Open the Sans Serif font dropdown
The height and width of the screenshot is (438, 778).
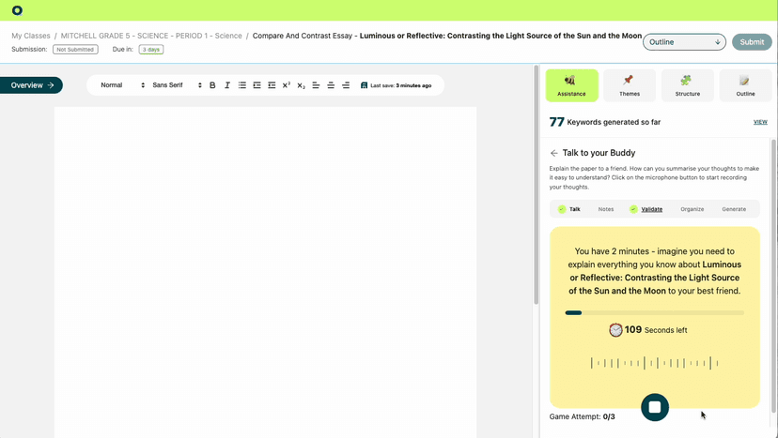177,85
